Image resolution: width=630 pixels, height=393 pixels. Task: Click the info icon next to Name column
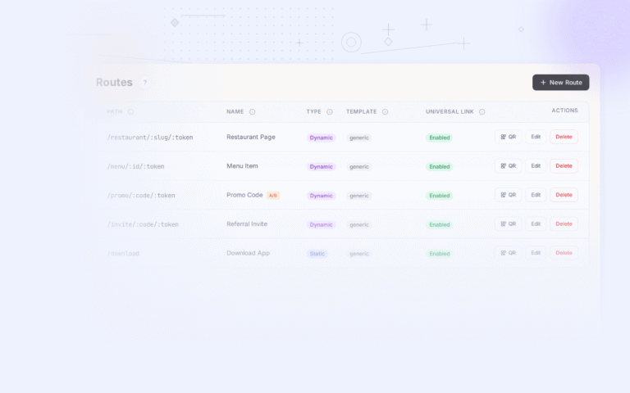(252, 111)
